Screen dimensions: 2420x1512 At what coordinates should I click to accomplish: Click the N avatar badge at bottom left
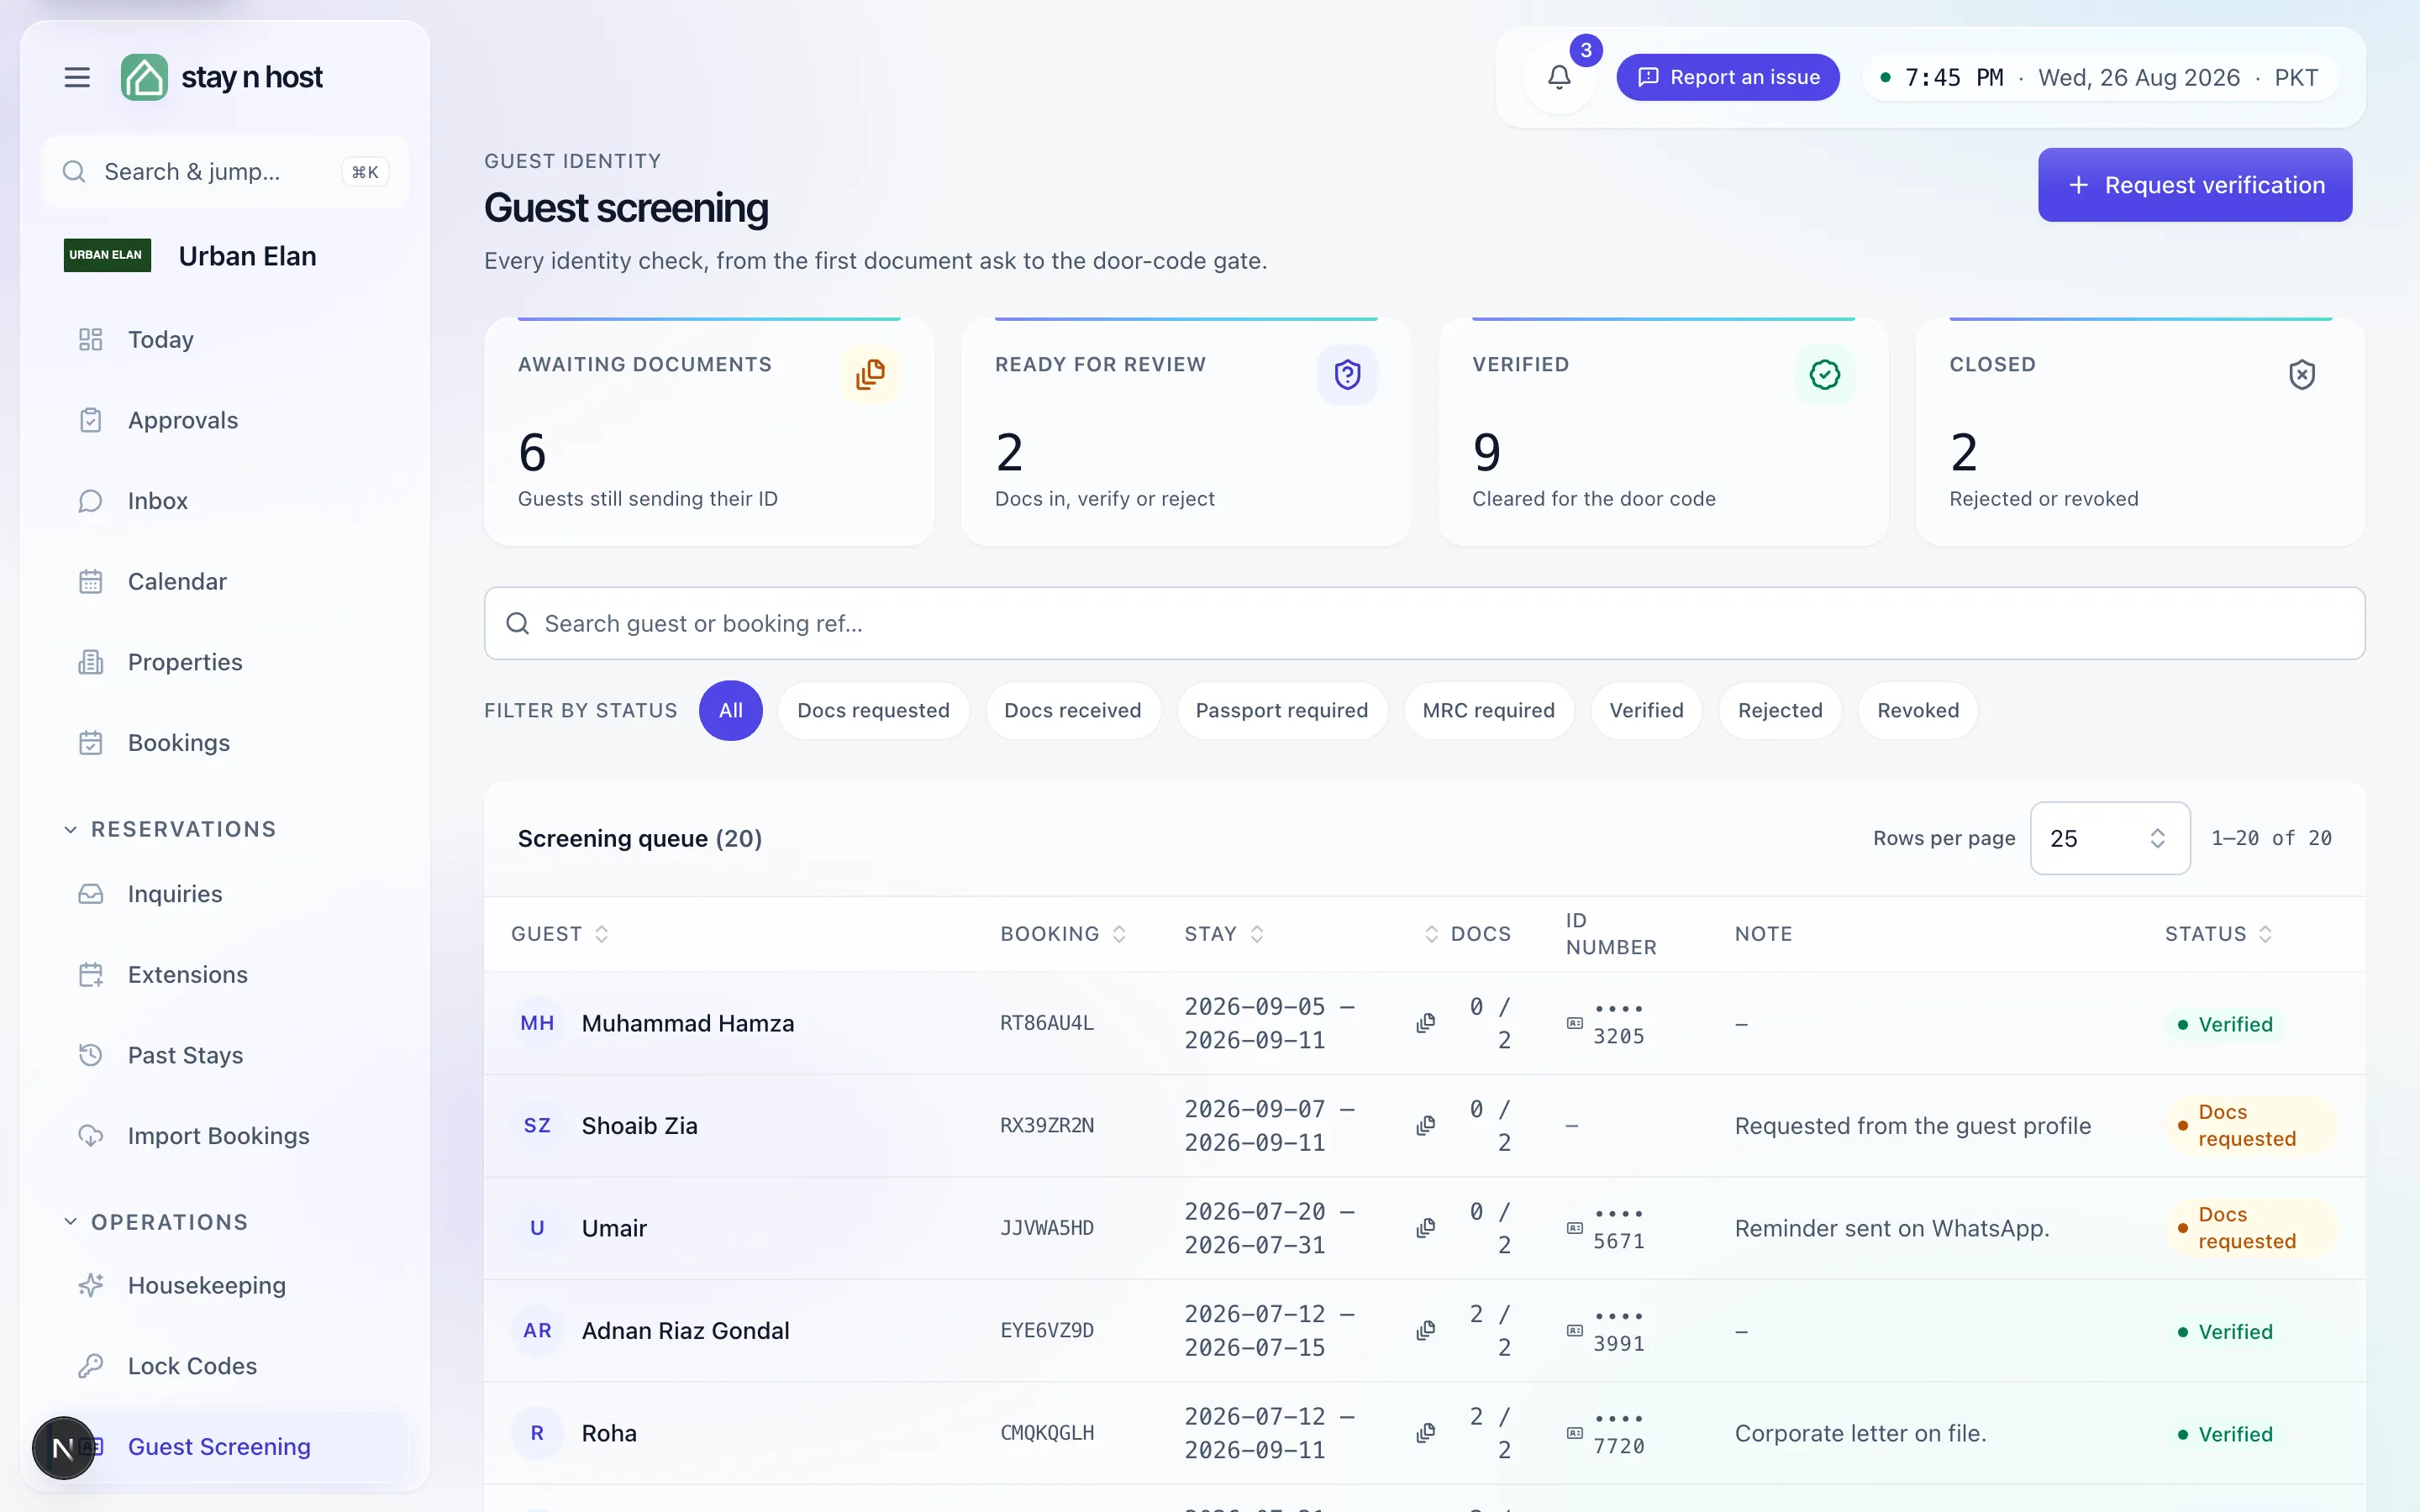pyautogui.click(x=63, y=1447)
